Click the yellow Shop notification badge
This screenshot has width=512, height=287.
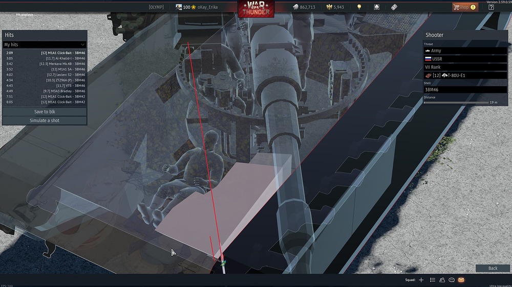tap(473, 7)
